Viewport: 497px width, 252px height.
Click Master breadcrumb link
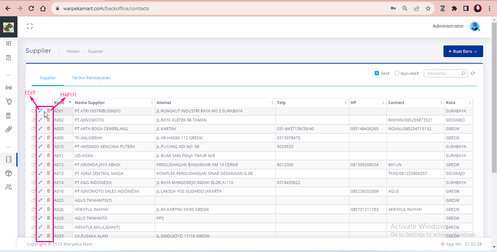(x=73, y=51)
